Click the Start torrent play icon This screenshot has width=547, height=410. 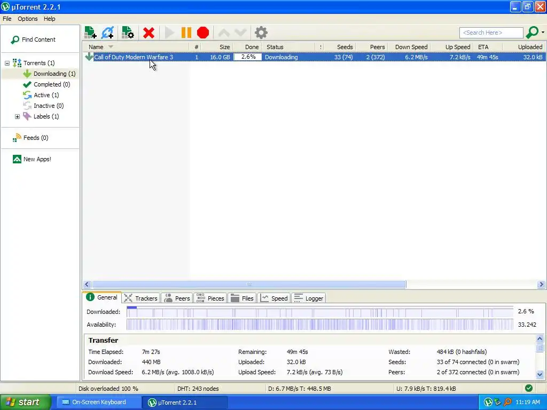click(x=169, y=33)
